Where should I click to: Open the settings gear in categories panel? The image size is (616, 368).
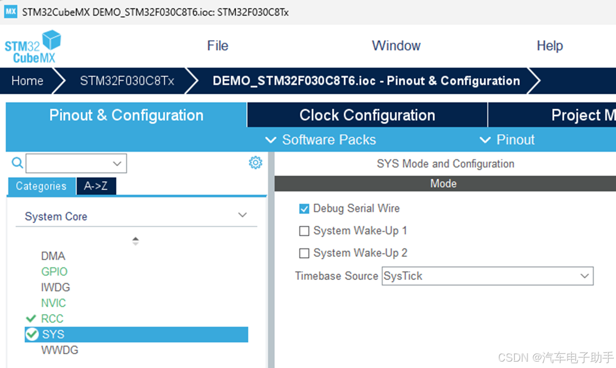coord(256,162)
